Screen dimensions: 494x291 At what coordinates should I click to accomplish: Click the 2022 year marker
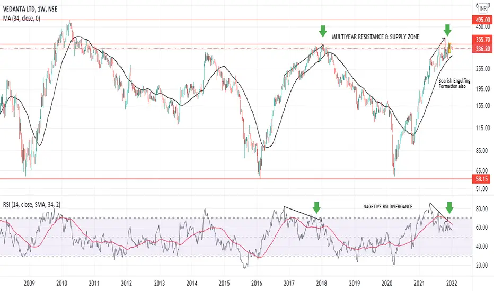tap(452, 284)
